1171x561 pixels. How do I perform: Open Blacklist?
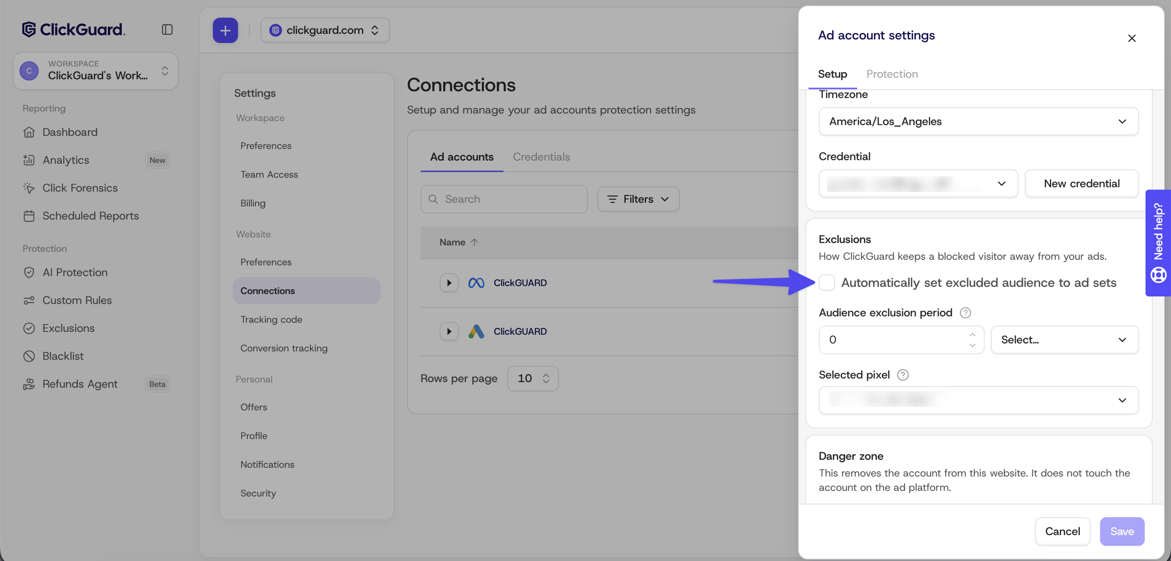point(63,356)
